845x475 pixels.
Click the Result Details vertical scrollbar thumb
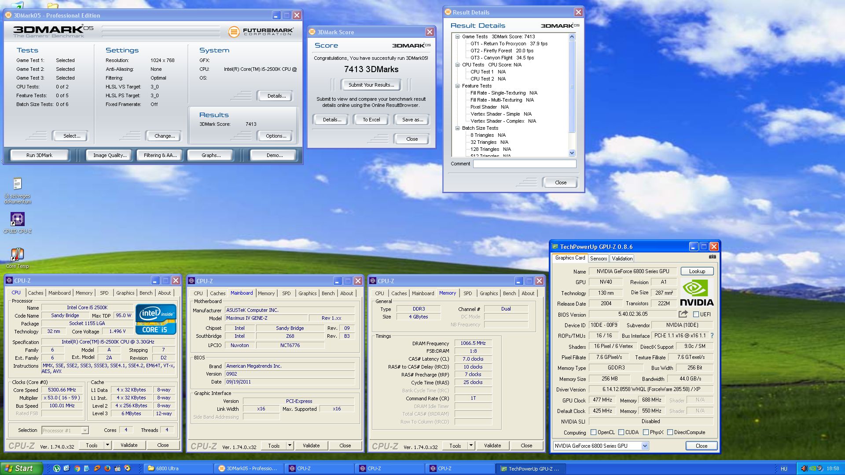572,87
